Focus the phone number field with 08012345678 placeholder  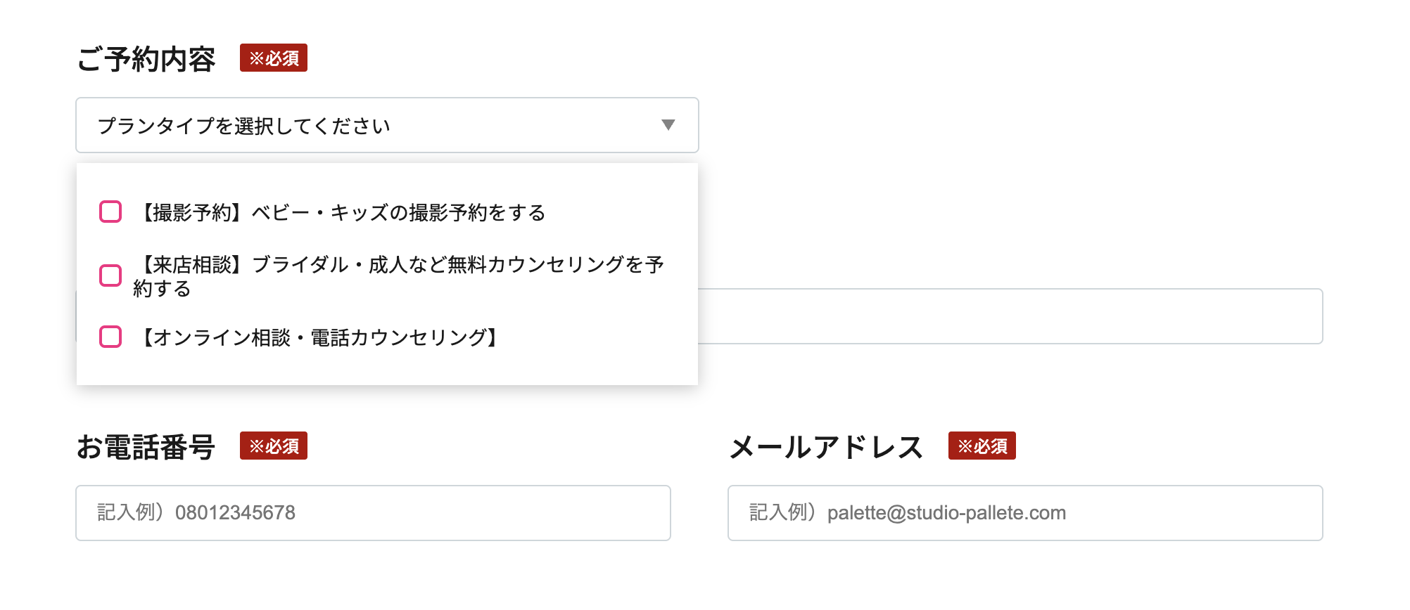coord(373,513)
